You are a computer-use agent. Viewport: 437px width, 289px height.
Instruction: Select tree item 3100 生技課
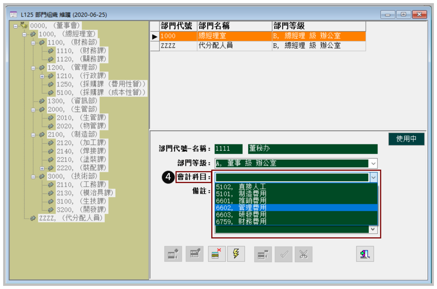click(81, 202)
